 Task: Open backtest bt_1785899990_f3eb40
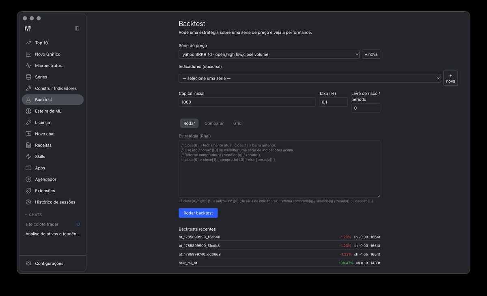[279, 237]
